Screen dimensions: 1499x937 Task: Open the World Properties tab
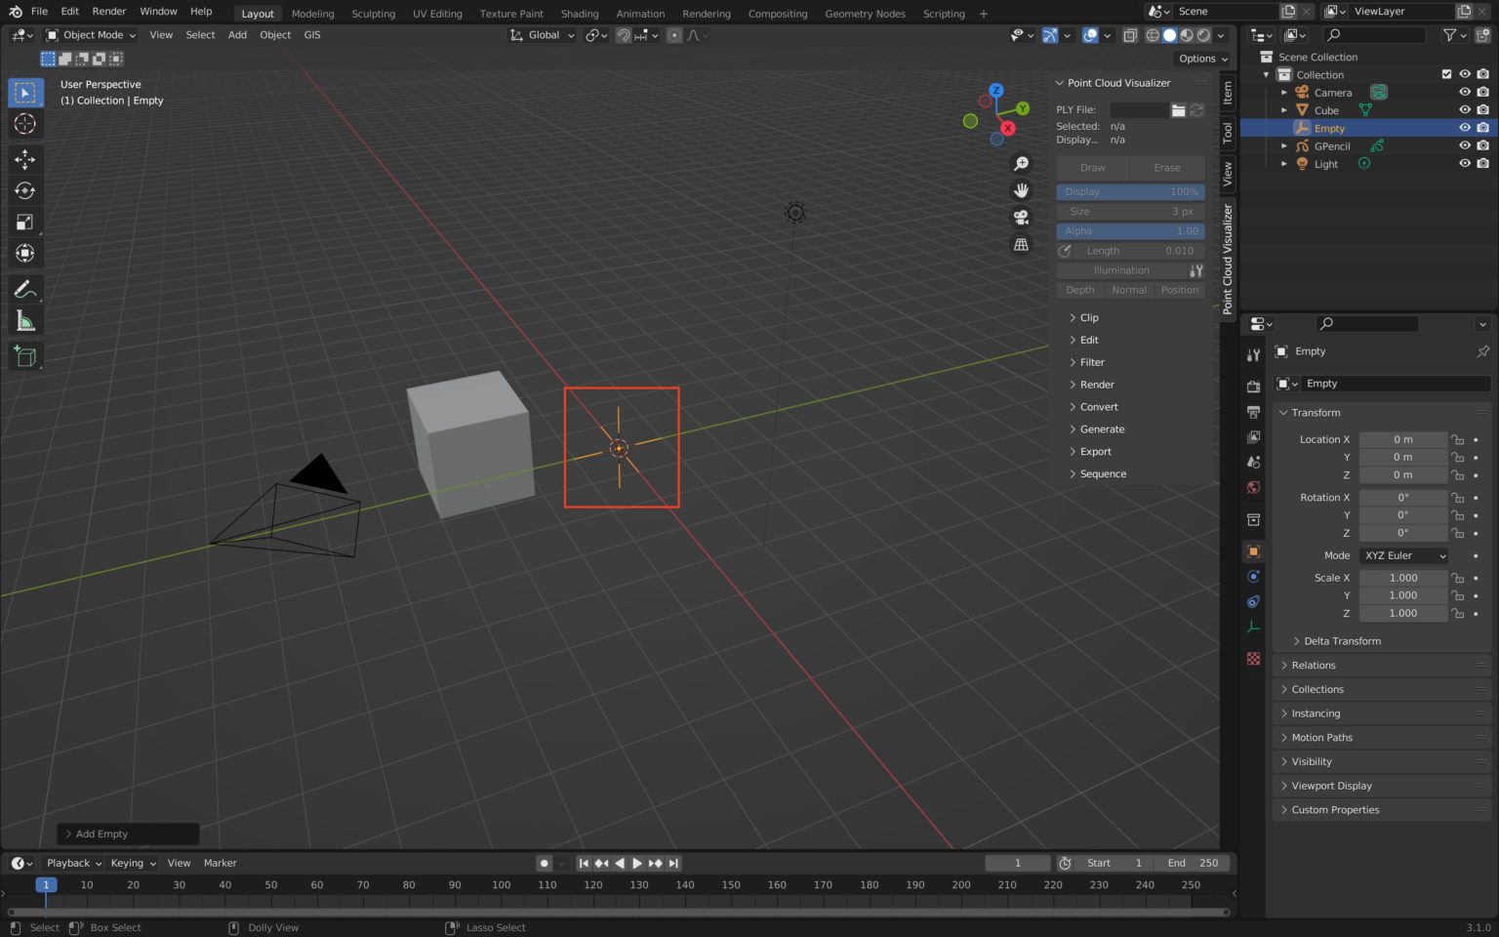[1253, 488]
